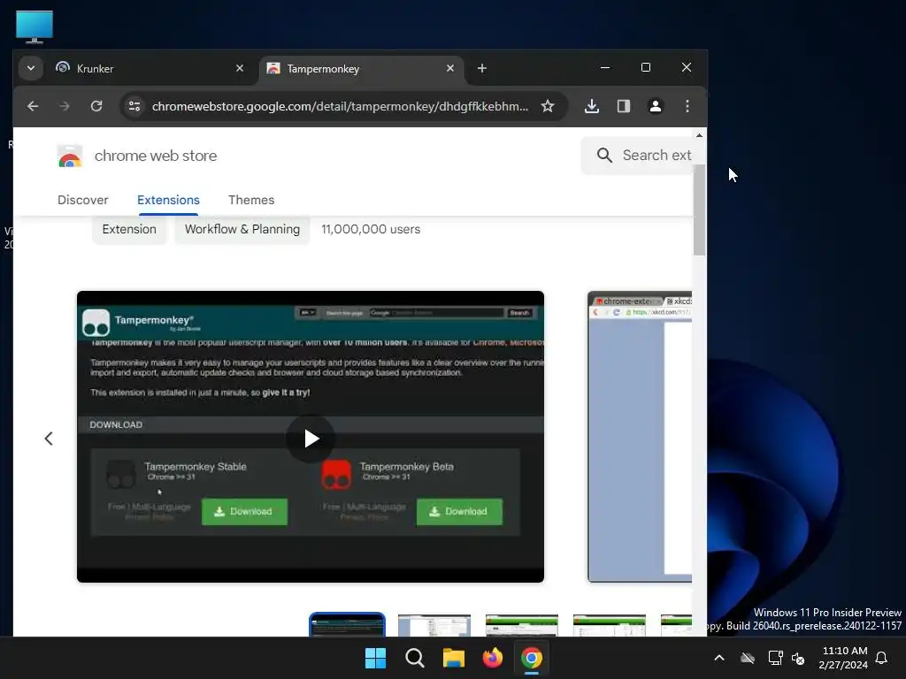This screenshot has height=679, width=906.
Task: Open the Chrome profile icon
Action: pos(656,106)
